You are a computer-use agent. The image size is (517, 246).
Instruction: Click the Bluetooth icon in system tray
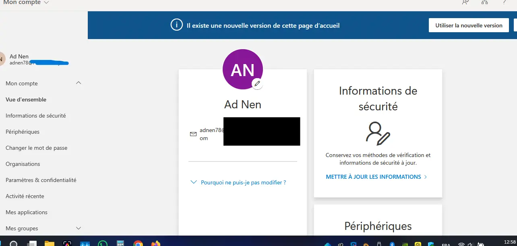[392, 244]
